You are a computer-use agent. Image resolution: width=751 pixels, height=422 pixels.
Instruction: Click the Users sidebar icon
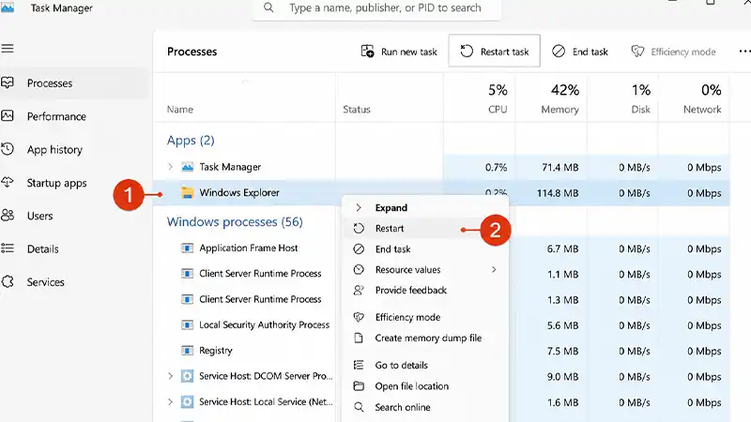tap(8, 216)
